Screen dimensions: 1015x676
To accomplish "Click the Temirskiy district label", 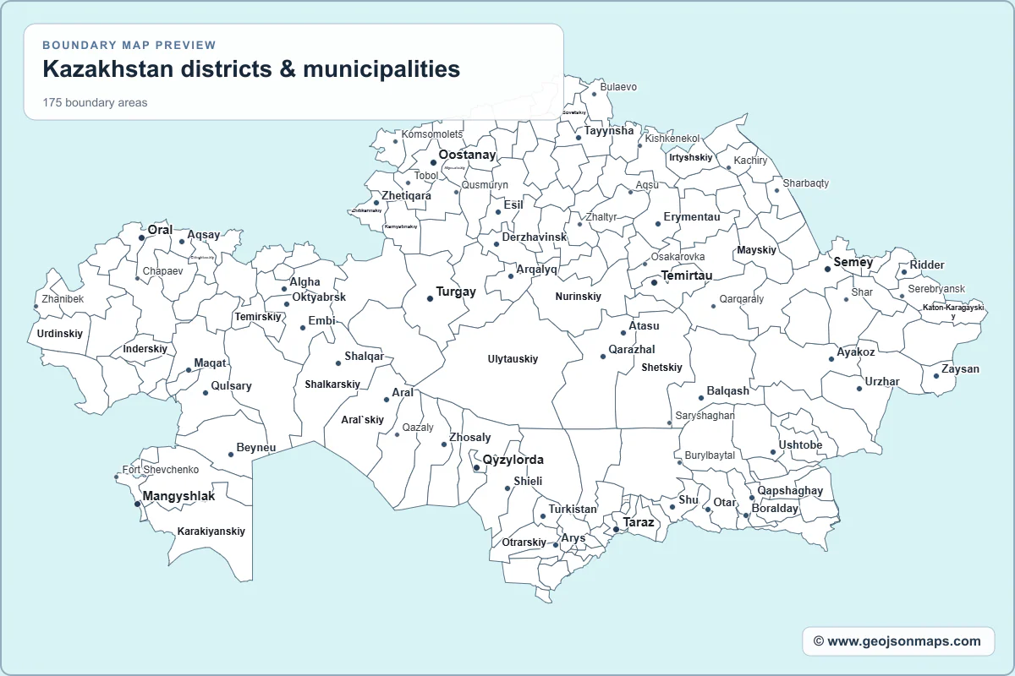I will (257, 317).
